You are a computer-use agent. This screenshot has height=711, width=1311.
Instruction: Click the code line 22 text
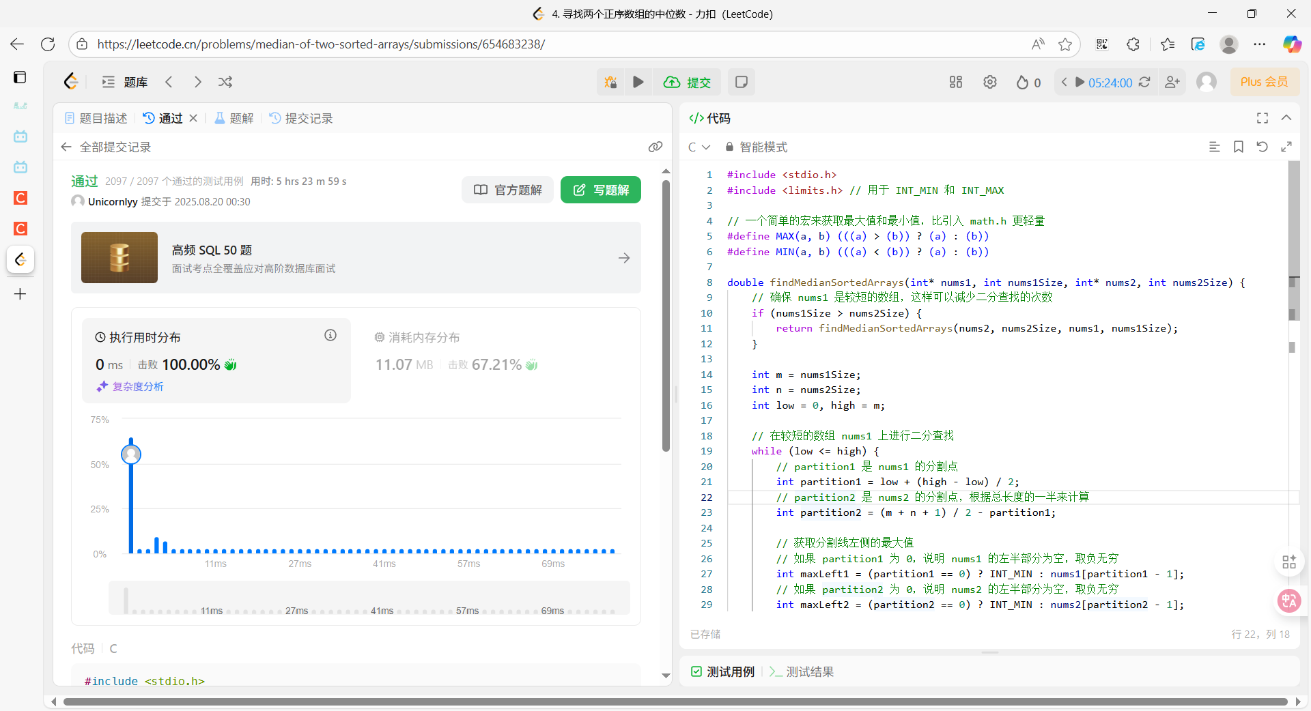point(932,497)
